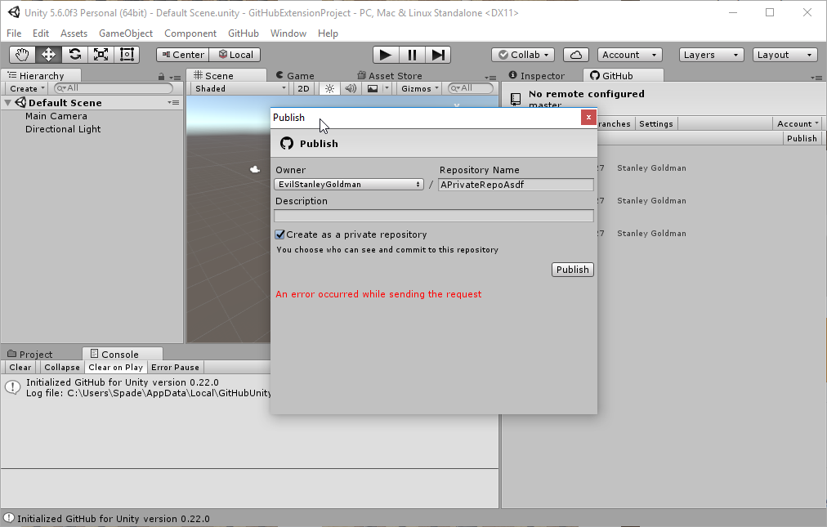This screenshot has height=527, width=827.
Task: Switch to the Asset Store tab
Action: [389, 75]
